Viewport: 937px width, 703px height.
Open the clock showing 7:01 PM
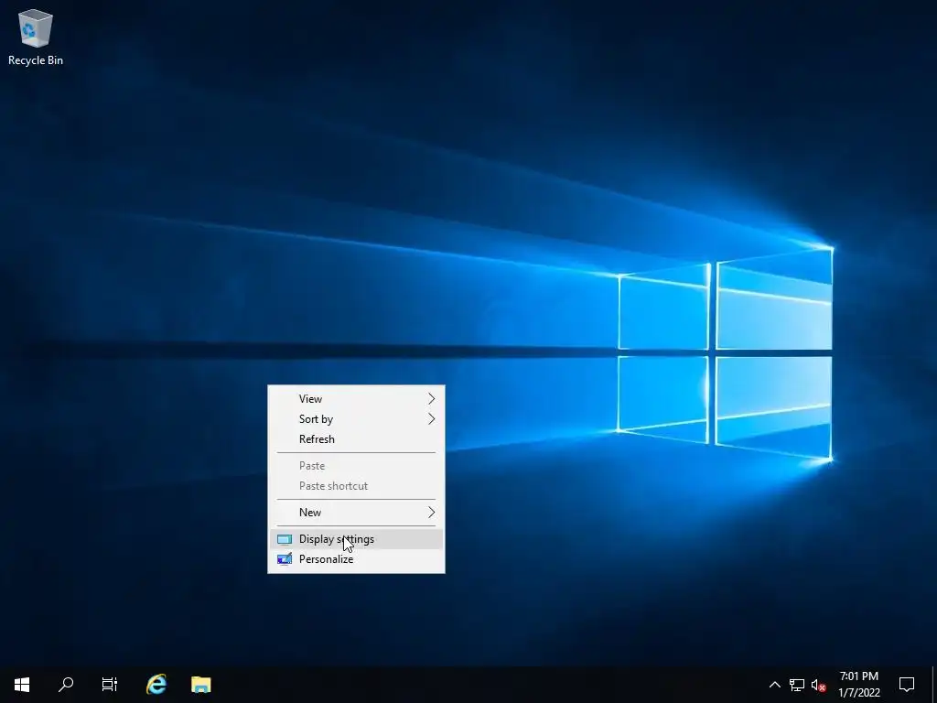[x=858, y=685]
